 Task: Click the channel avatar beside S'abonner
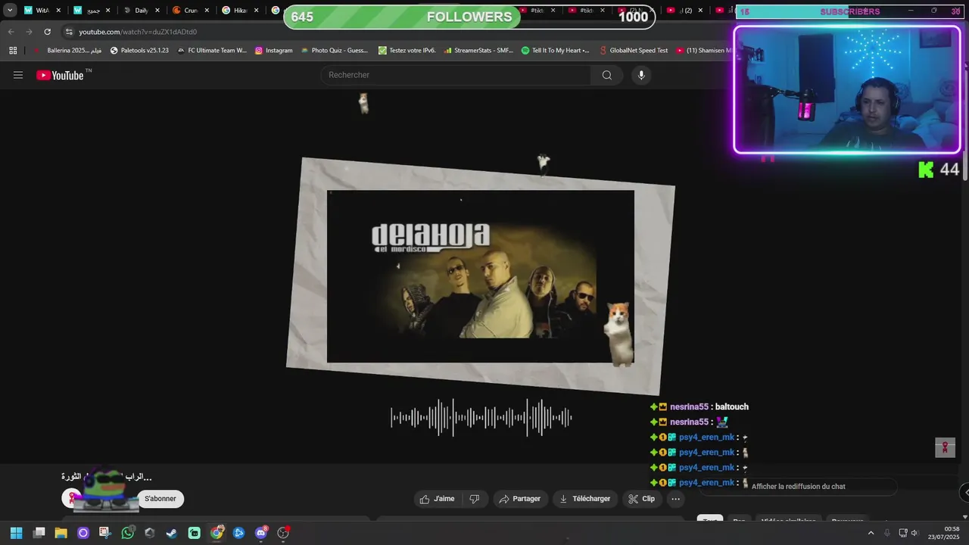[x=72, y=499]
